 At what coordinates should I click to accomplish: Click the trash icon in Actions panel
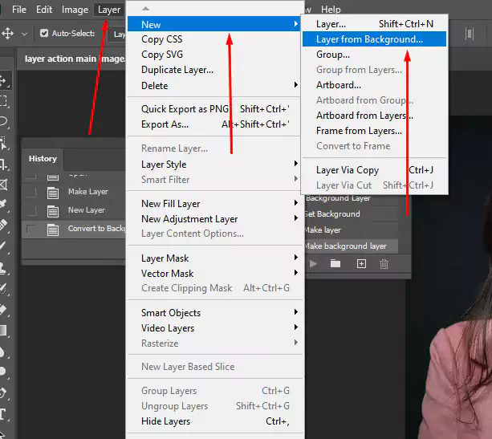click(384, 264)
